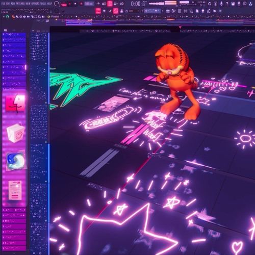The width and height of the screenshot is (255, 255).
Task: Arm the record button
Action: click(81, 4)
